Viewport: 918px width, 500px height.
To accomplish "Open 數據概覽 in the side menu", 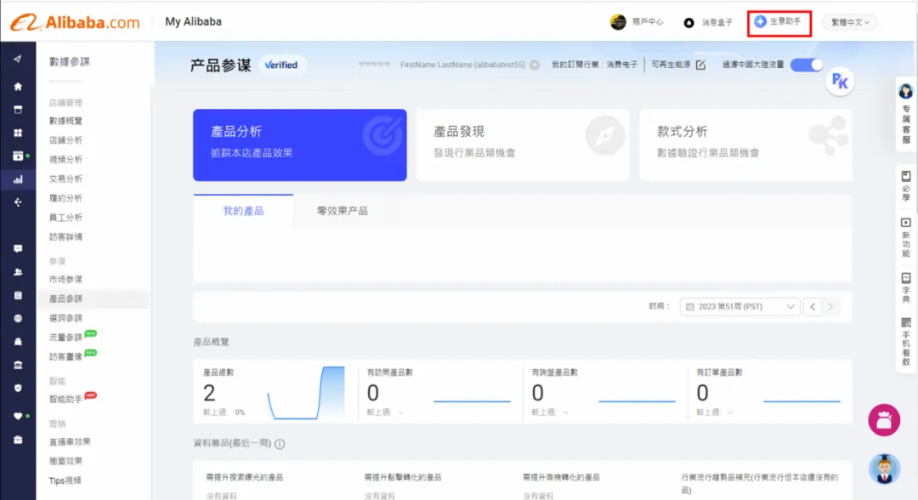I will (x=65, y=121).
